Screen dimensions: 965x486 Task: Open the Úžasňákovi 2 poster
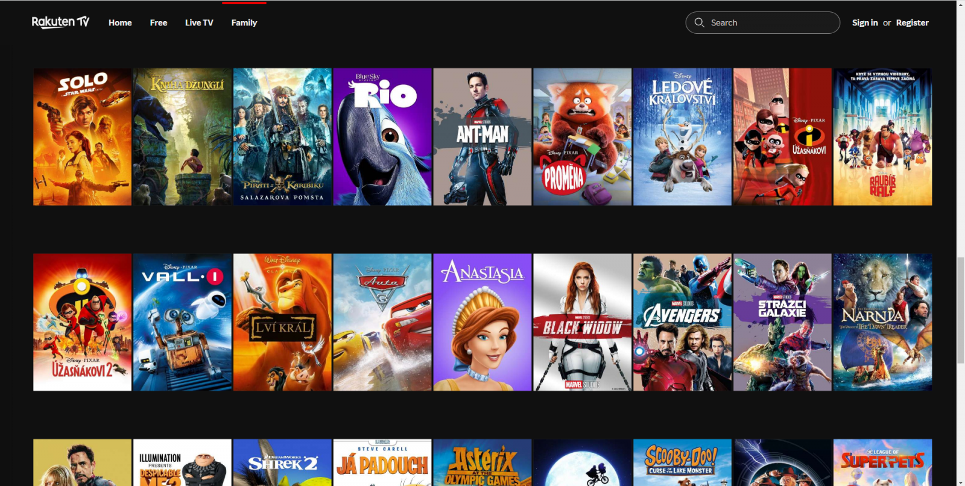[82, 322]
